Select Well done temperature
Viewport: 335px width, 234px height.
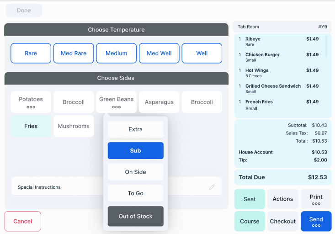202,53
